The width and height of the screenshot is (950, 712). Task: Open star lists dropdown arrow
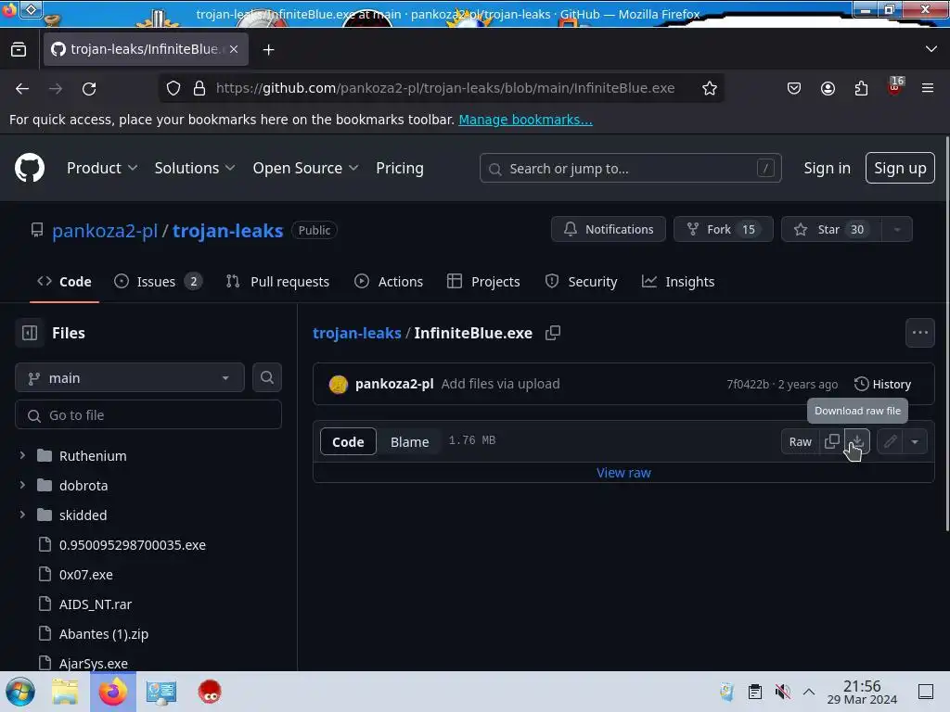click(x=897, y=230)
